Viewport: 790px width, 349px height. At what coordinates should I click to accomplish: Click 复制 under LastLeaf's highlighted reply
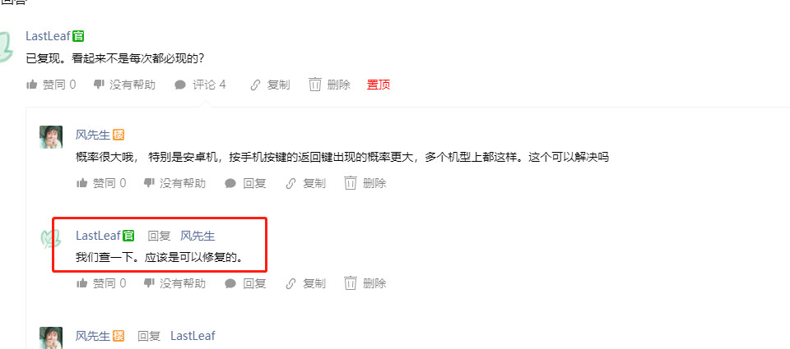(x=305, y=283)
